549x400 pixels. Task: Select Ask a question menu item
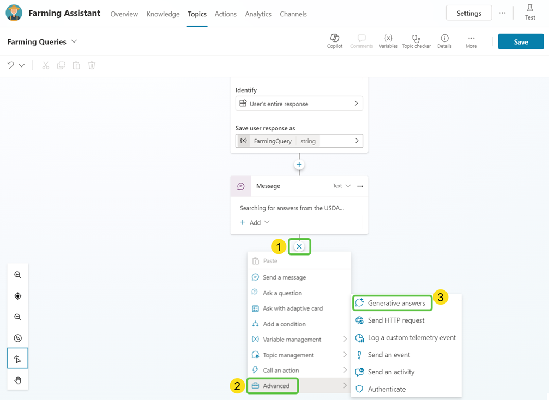282,293
